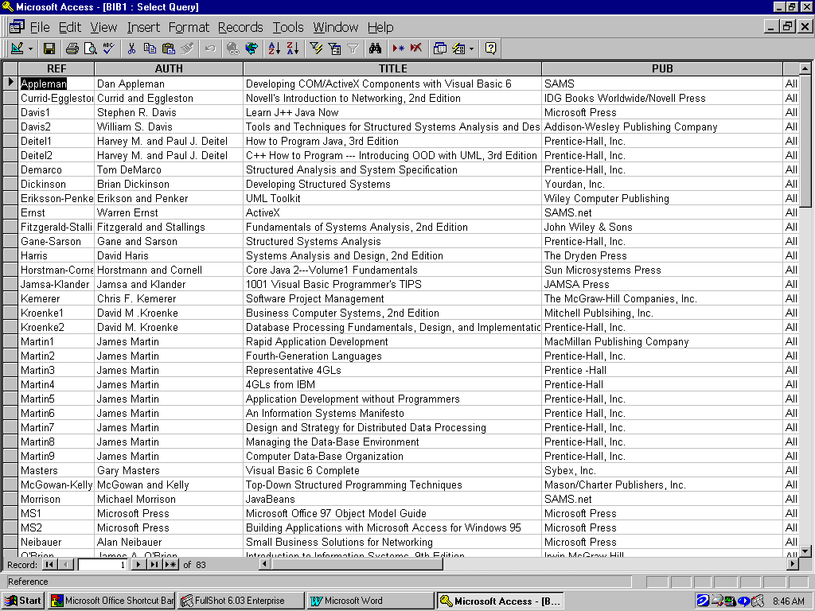The width and height of the screenshot is (815, 611).
Task: Click the horizontal scrollbar right arrow
Action: [793, 564]
